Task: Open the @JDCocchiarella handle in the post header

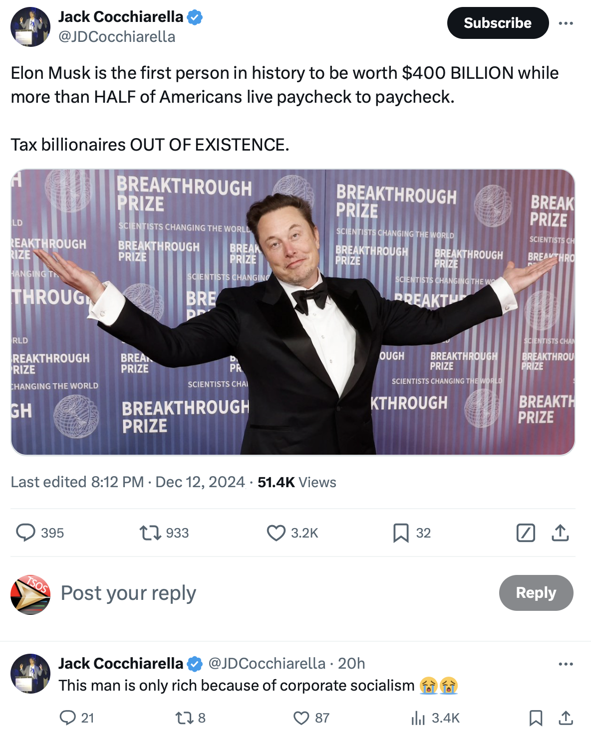Action: (117, 37)
